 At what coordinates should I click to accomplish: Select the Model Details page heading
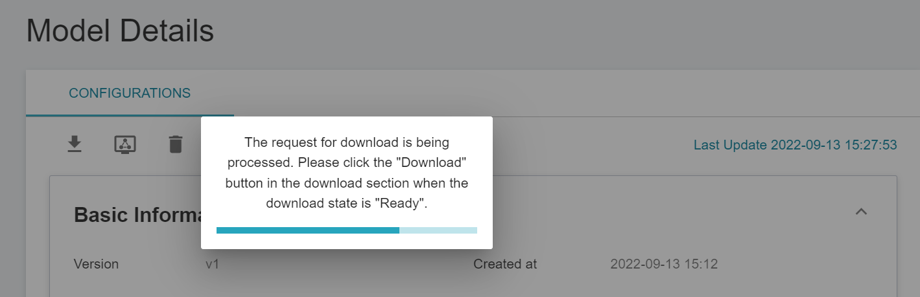tap(120, 30)
